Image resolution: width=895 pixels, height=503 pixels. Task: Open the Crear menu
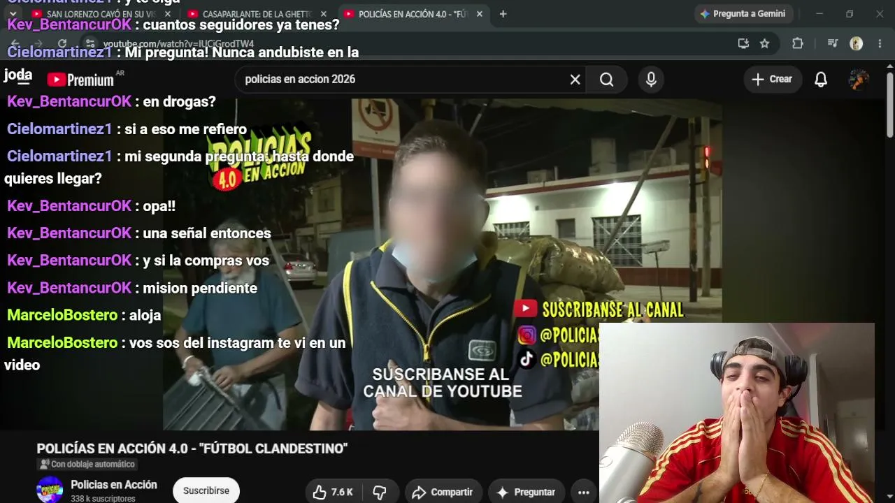[772, 80]
